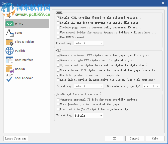Screen dimensions: 168x144
Task: Switch to the Fonts category label
Action: click(19, 33)
